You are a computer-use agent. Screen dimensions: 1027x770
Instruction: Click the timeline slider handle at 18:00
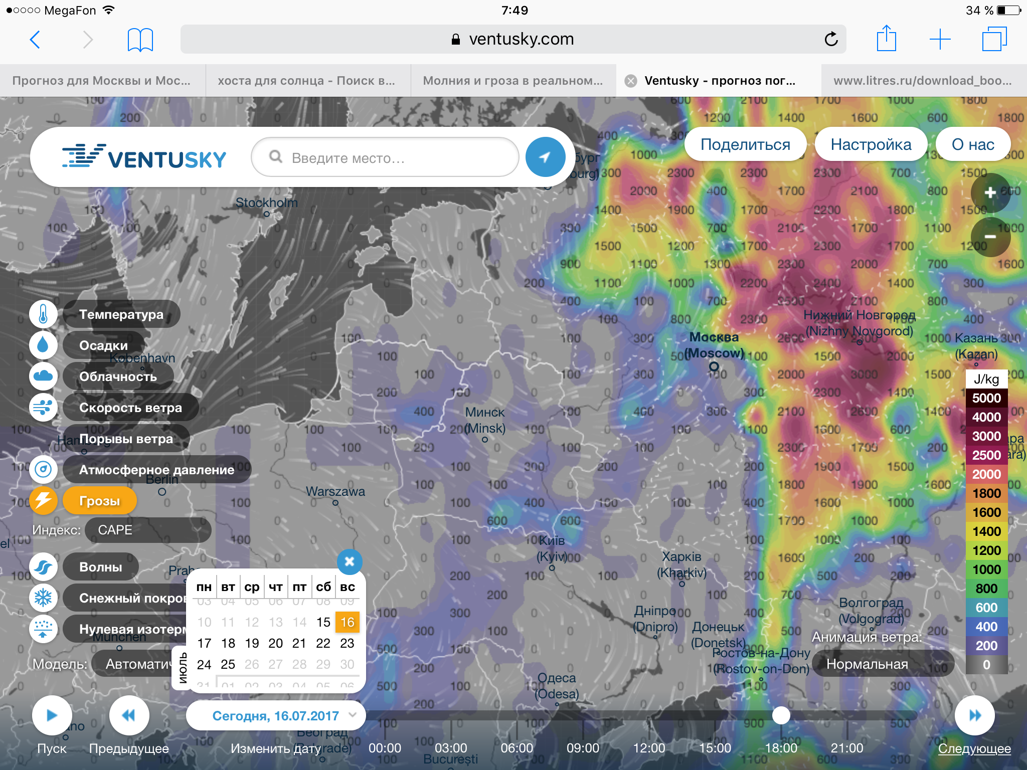(781, 715)
